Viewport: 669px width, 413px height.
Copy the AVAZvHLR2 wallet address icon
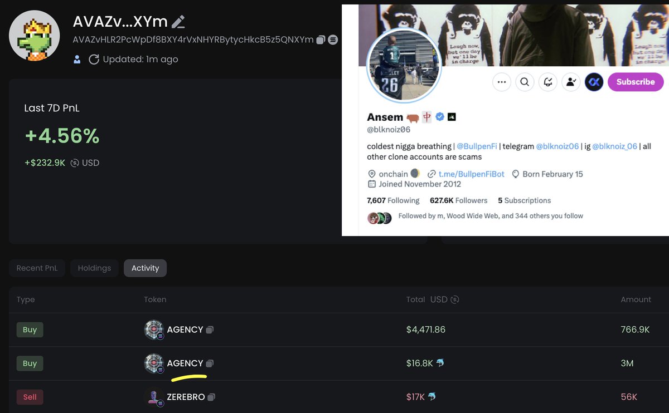point(321,40)
